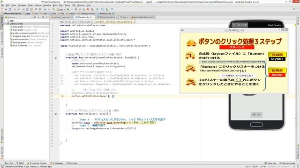Open build.gradle (Project: WhatsYourName) file

30,27
